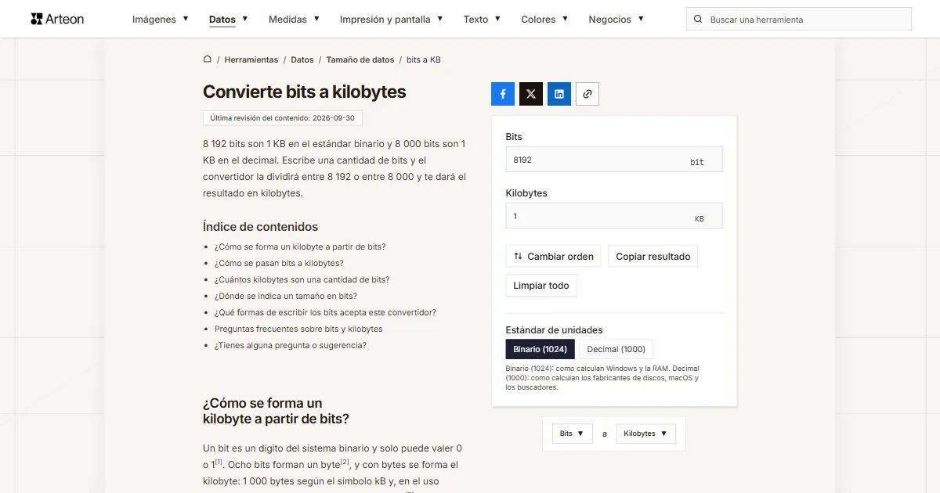Open the Colores menu
Screen dimensions: 940x493
(x=544, y=19)
